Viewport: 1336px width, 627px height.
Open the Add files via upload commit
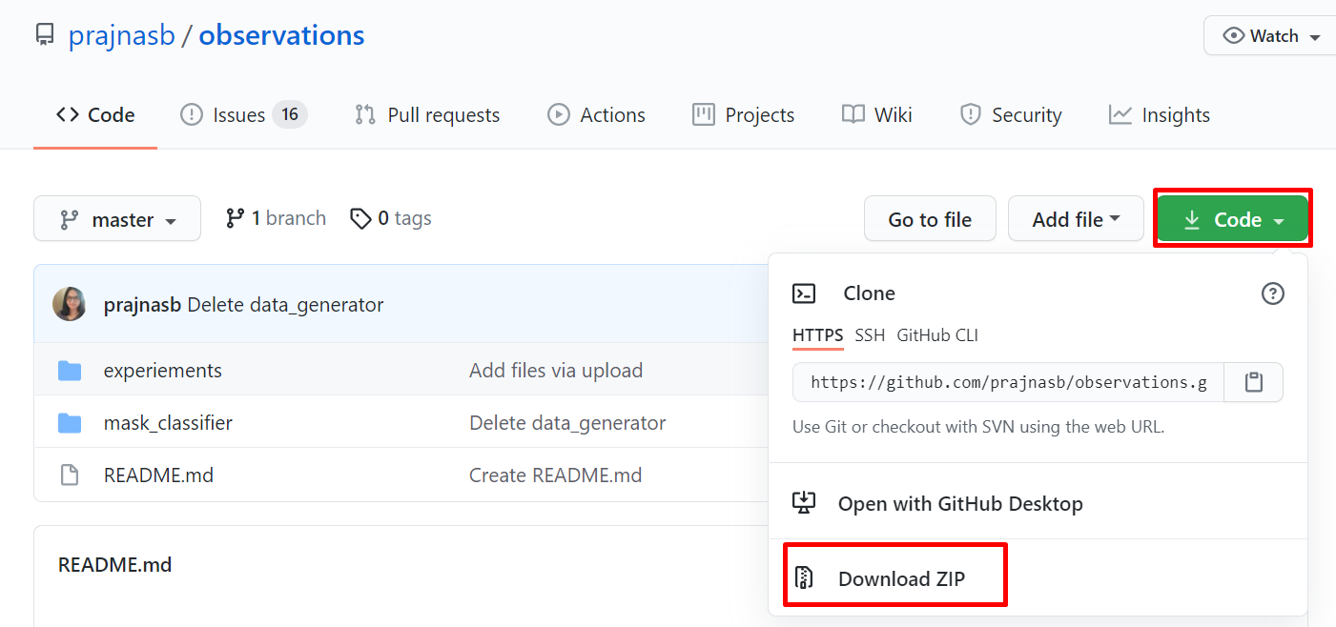point(556,371)
